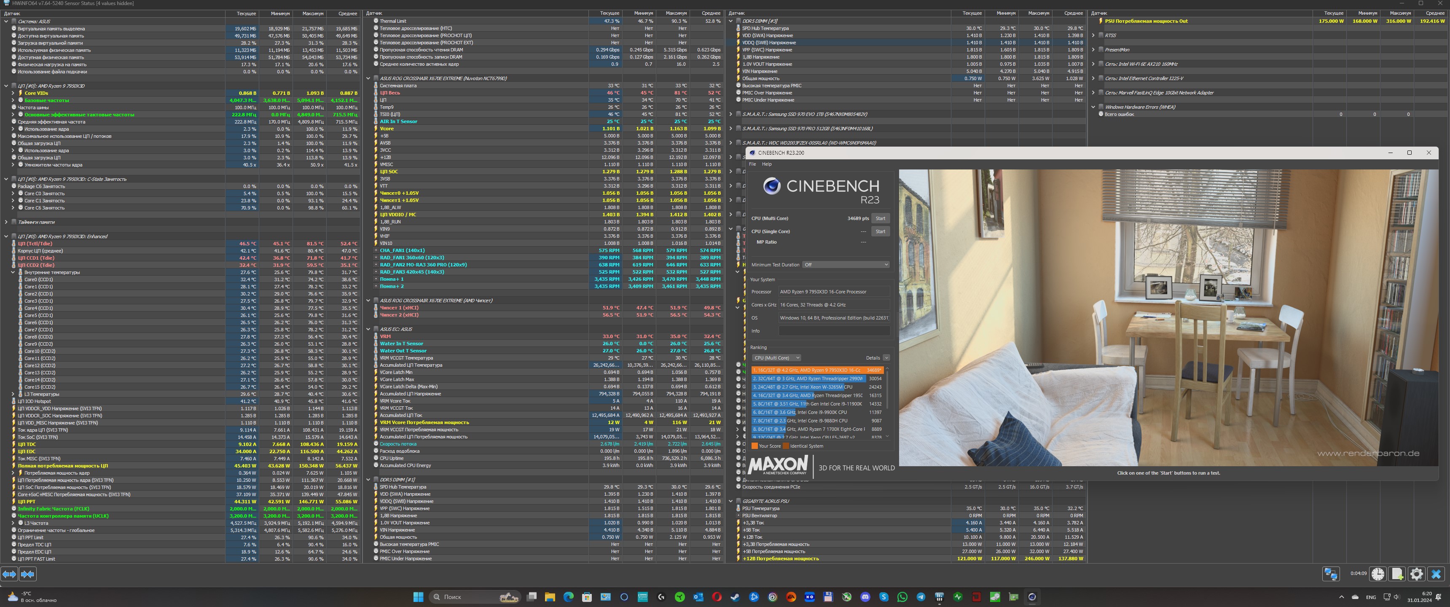Open Cinebench File menu

pos(752,164)
